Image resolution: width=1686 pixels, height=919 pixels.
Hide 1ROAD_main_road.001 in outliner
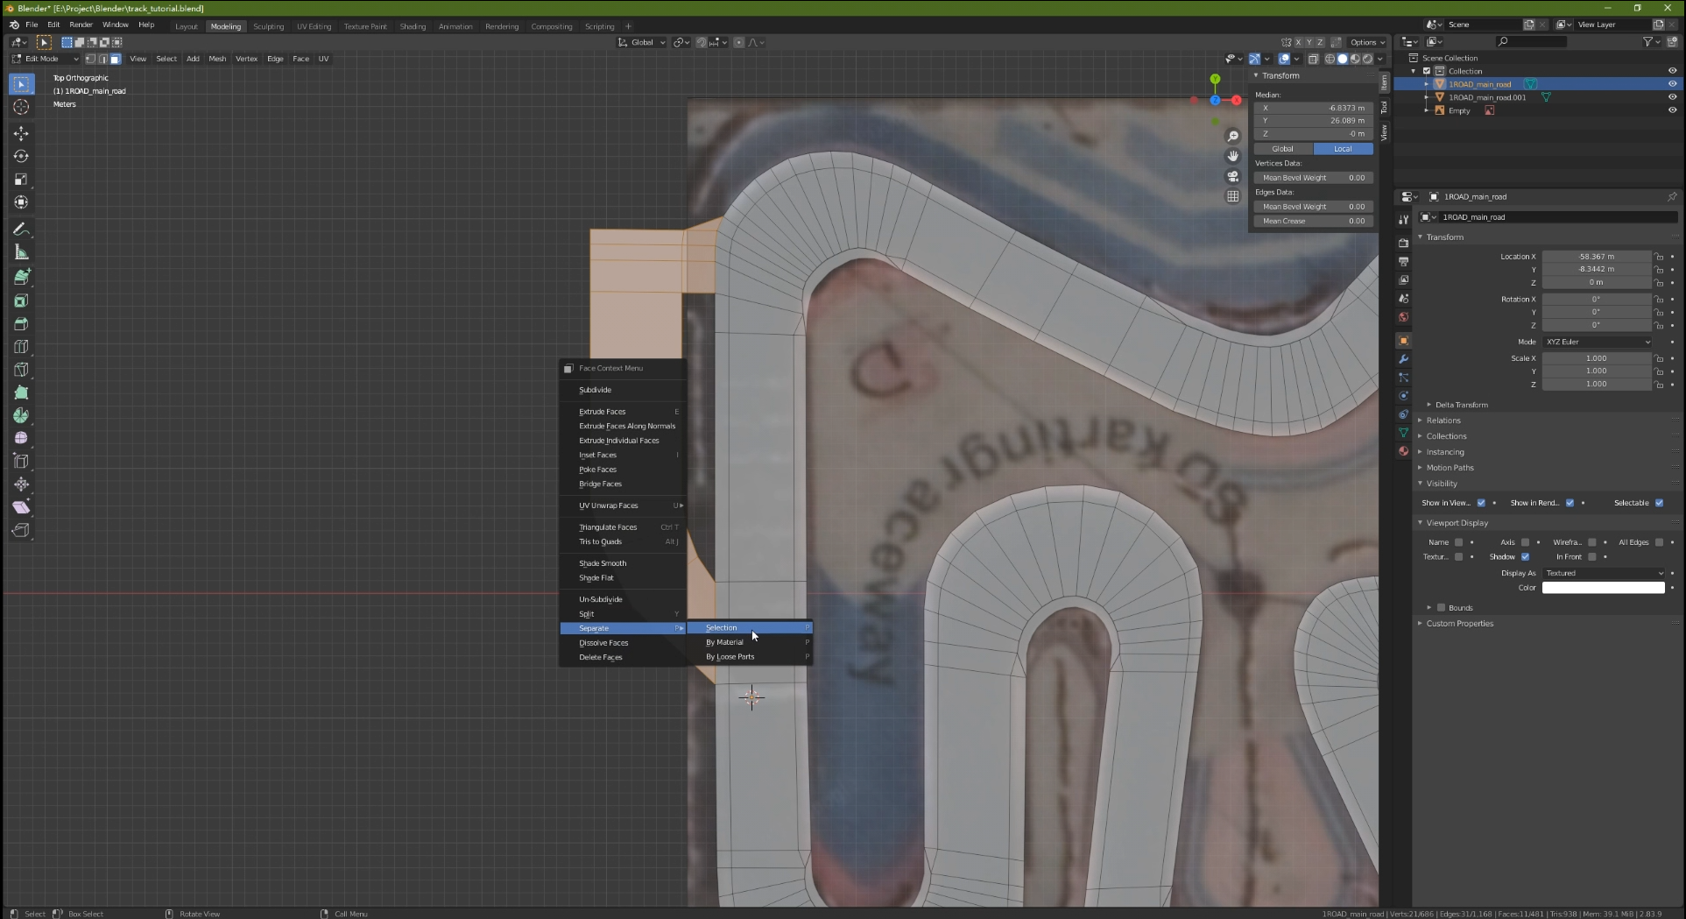point(1672,97)
